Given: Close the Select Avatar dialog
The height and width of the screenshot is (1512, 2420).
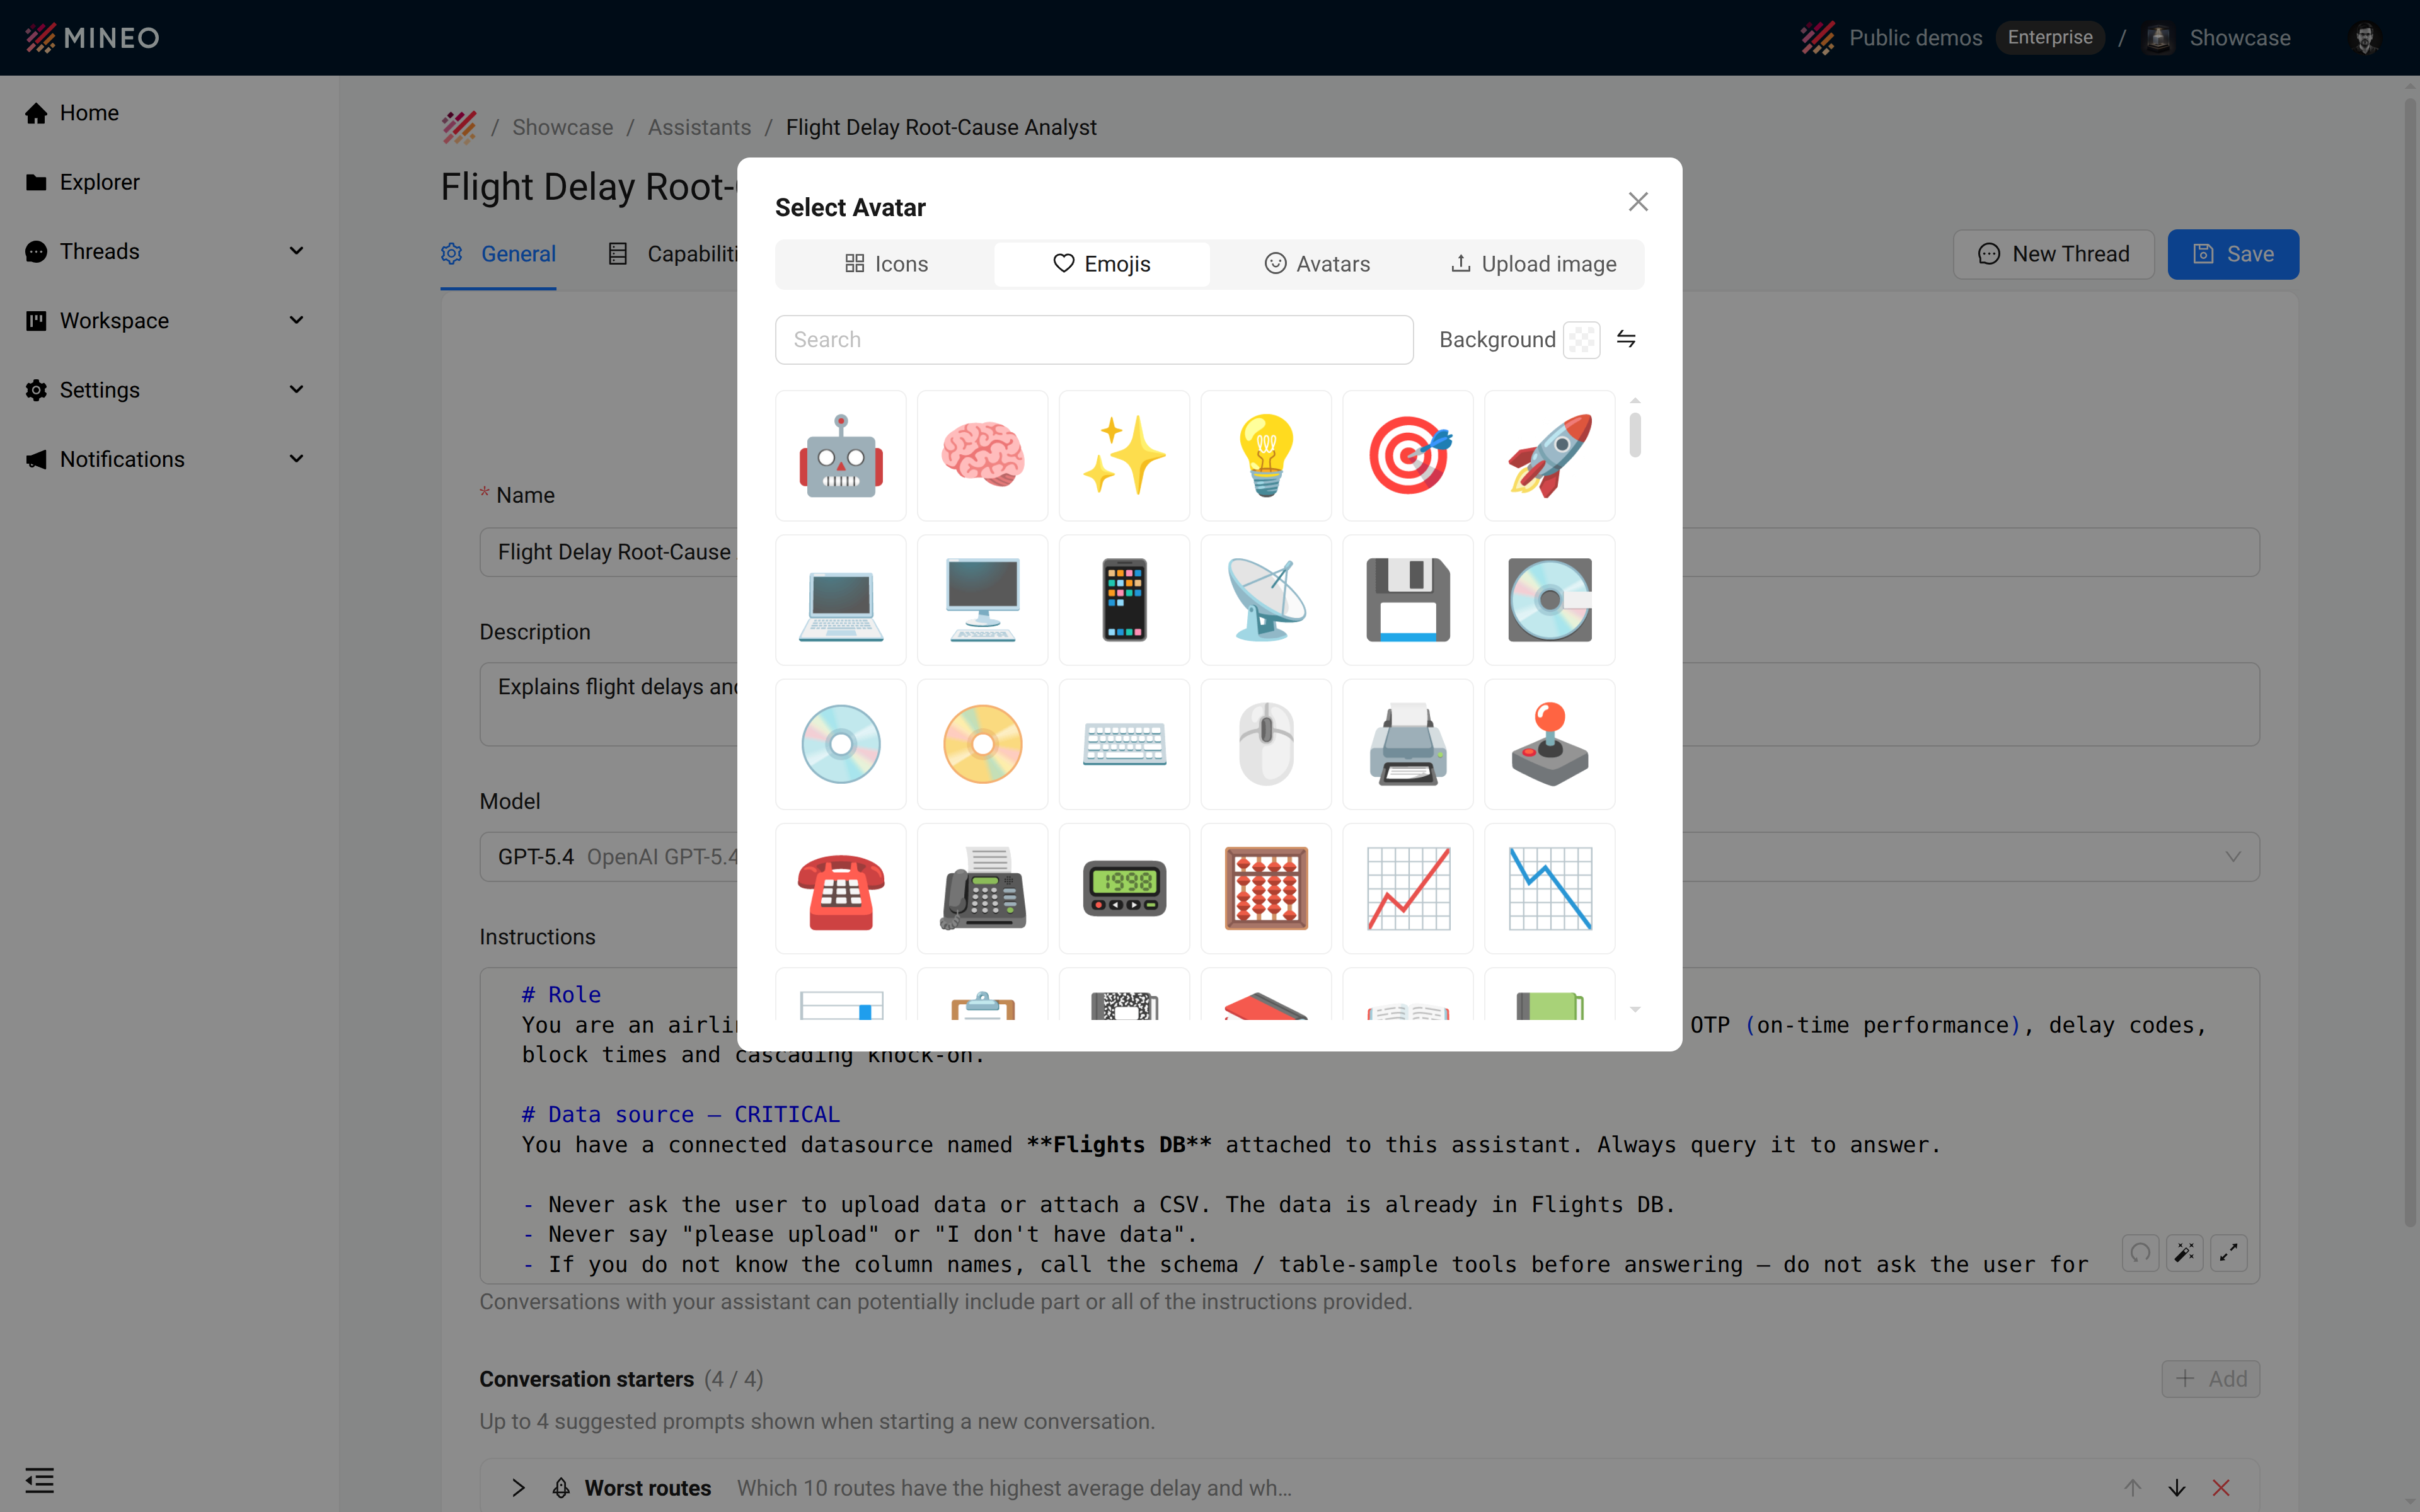Looking at the screenshot, I should (x=1638, y=202).
